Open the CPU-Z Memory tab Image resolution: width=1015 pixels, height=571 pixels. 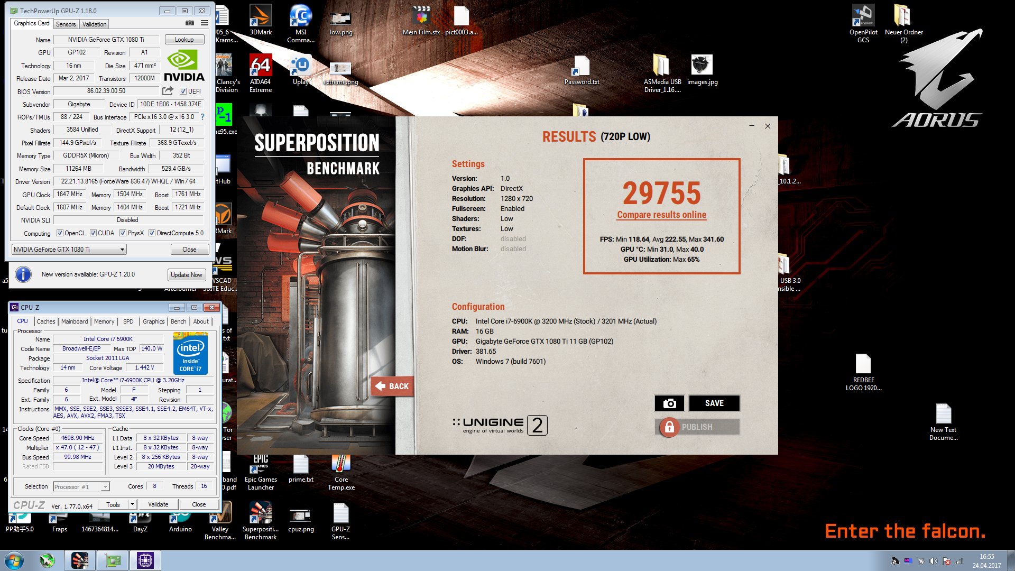click(x=104, y=321)
